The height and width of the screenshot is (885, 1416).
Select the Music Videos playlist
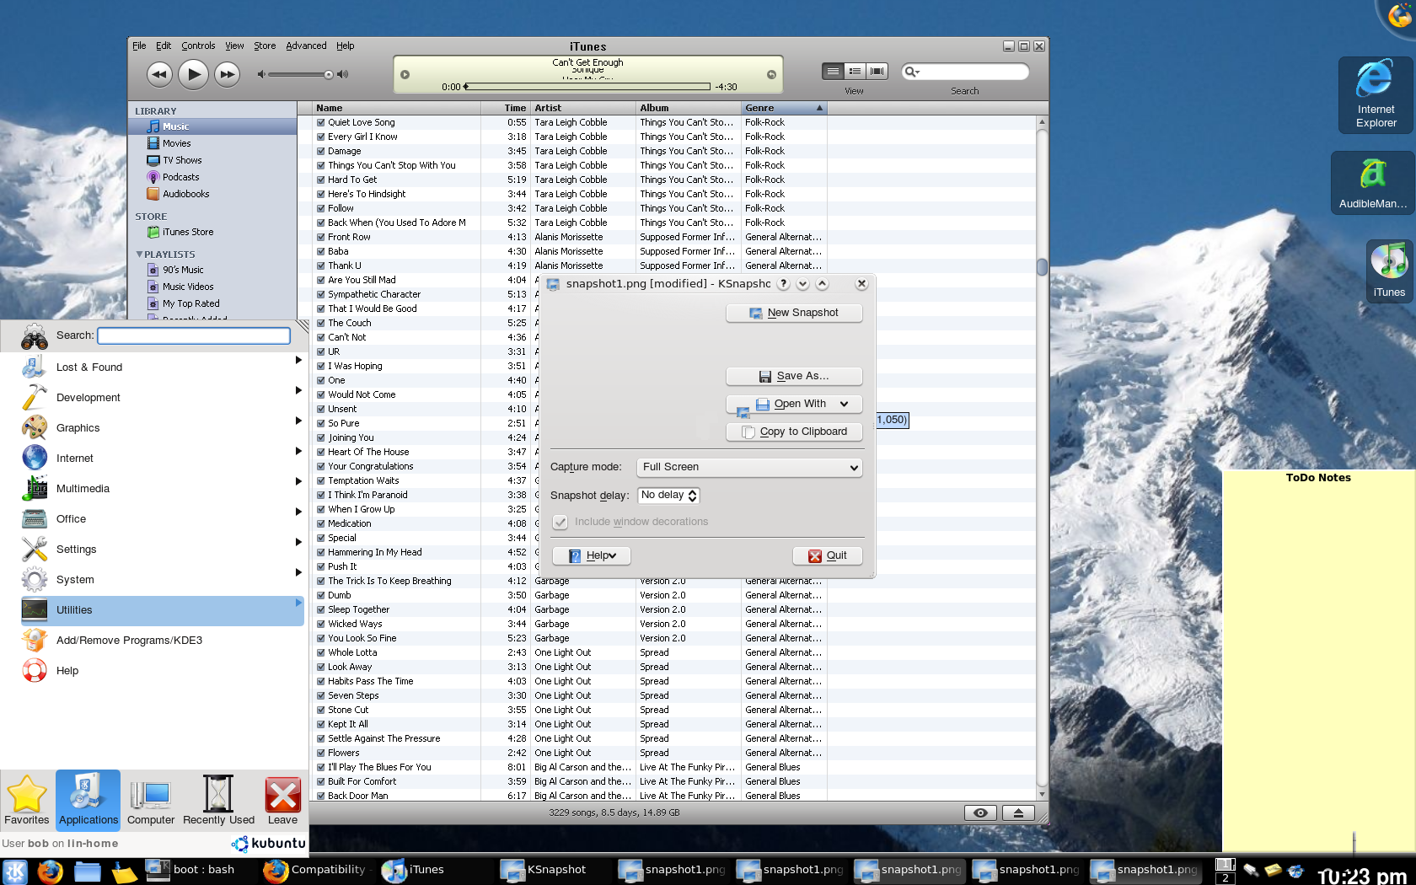click(x=187, y=287)
